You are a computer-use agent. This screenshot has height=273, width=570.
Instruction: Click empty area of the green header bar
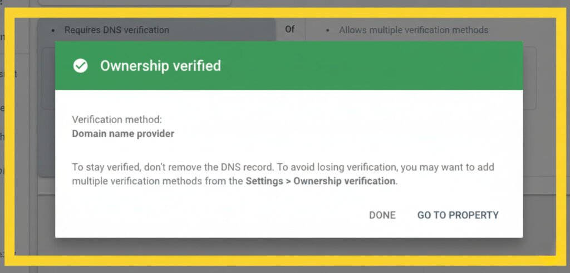367,66
